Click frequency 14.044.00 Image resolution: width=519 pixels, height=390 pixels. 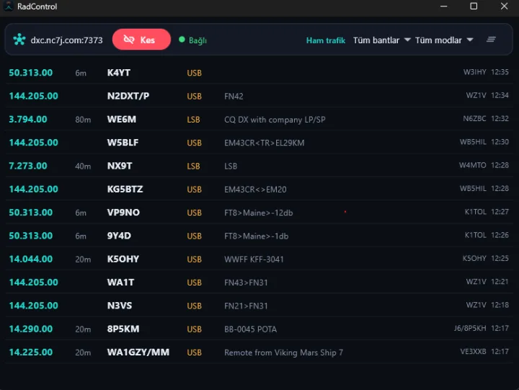[x=31, y=259]
